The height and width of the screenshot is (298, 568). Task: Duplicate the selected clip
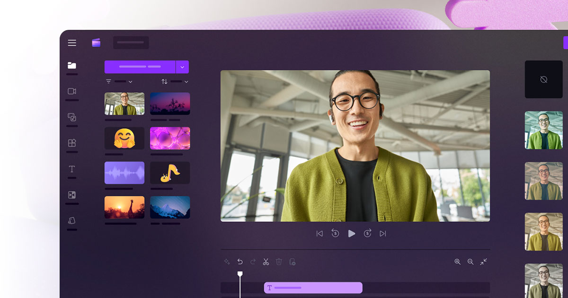pyautogui.click(x=293, y=261)
